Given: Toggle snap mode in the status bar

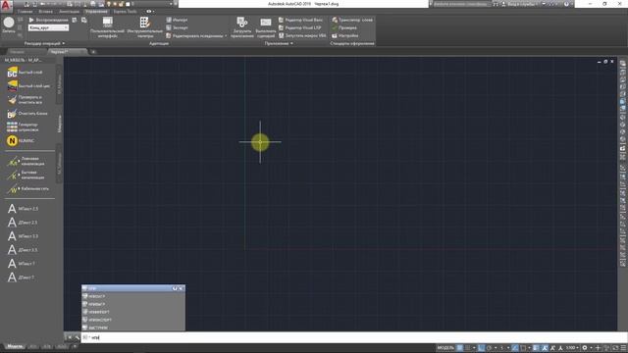Looking at the screenshot, I should click(x=467, y=348).
